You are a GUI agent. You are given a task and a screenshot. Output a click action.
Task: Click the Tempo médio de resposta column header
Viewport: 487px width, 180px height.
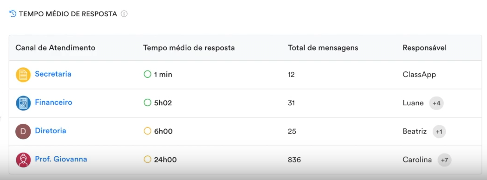[189, 48]
